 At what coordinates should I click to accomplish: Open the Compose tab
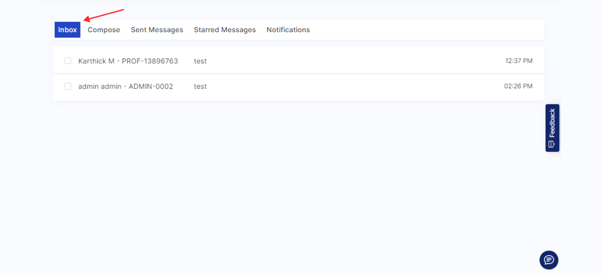click(104, 30)
